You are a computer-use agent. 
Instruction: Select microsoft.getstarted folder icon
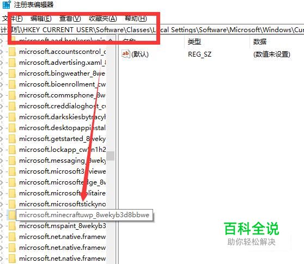[x=12, y=139]
